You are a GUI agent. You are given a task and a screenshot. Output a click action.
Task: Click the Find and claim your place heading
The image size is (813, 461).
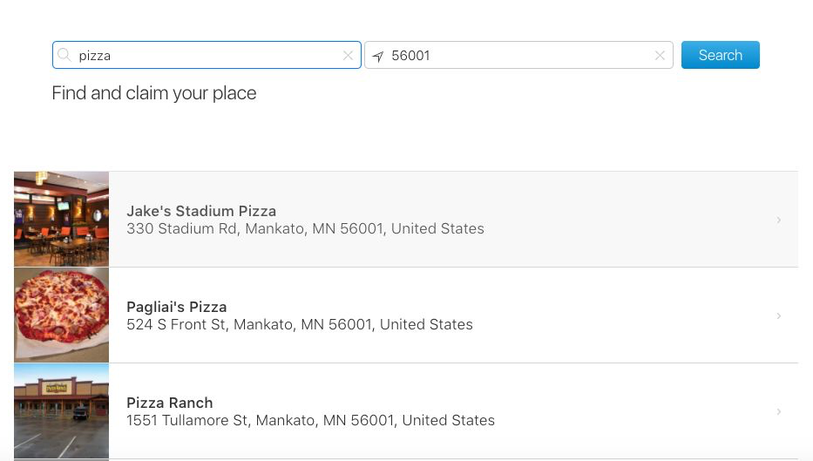[154, 93]
